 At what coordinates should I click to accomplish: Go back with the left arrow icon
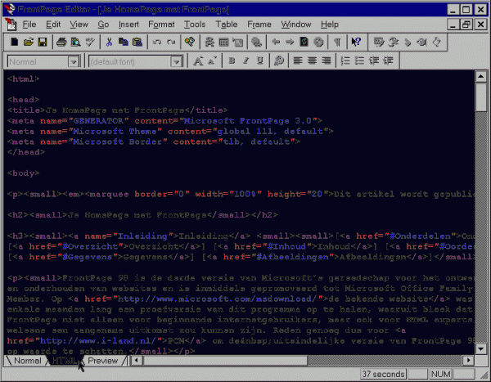tap(276, 42)
